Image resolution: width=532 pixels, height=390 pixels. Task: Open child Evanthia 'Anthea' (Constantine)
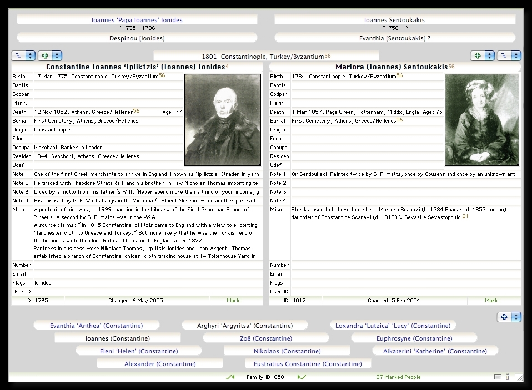pyautogui.click(x=96, y=326)
